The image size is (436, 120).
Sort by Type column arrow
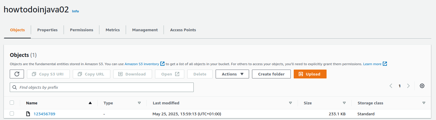click(139, 103)
